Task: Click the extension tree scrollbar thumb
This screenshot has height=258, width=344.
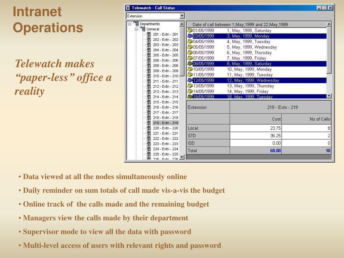Action: pyautogui.click(x=182, y=51)
